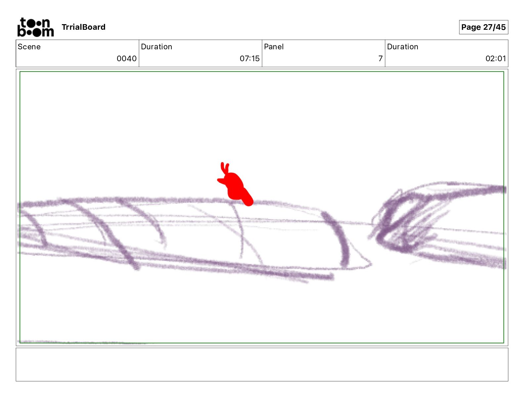The width and height of the screenshot is (524, 405).
Task: Click the red rabbit silhouette on train
Action: click(235, 186)
